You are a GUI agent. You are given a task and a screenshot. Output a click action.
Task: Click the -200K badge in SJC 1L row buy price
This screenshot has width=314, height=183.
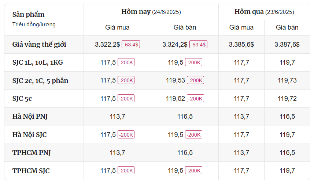(126, 62)
